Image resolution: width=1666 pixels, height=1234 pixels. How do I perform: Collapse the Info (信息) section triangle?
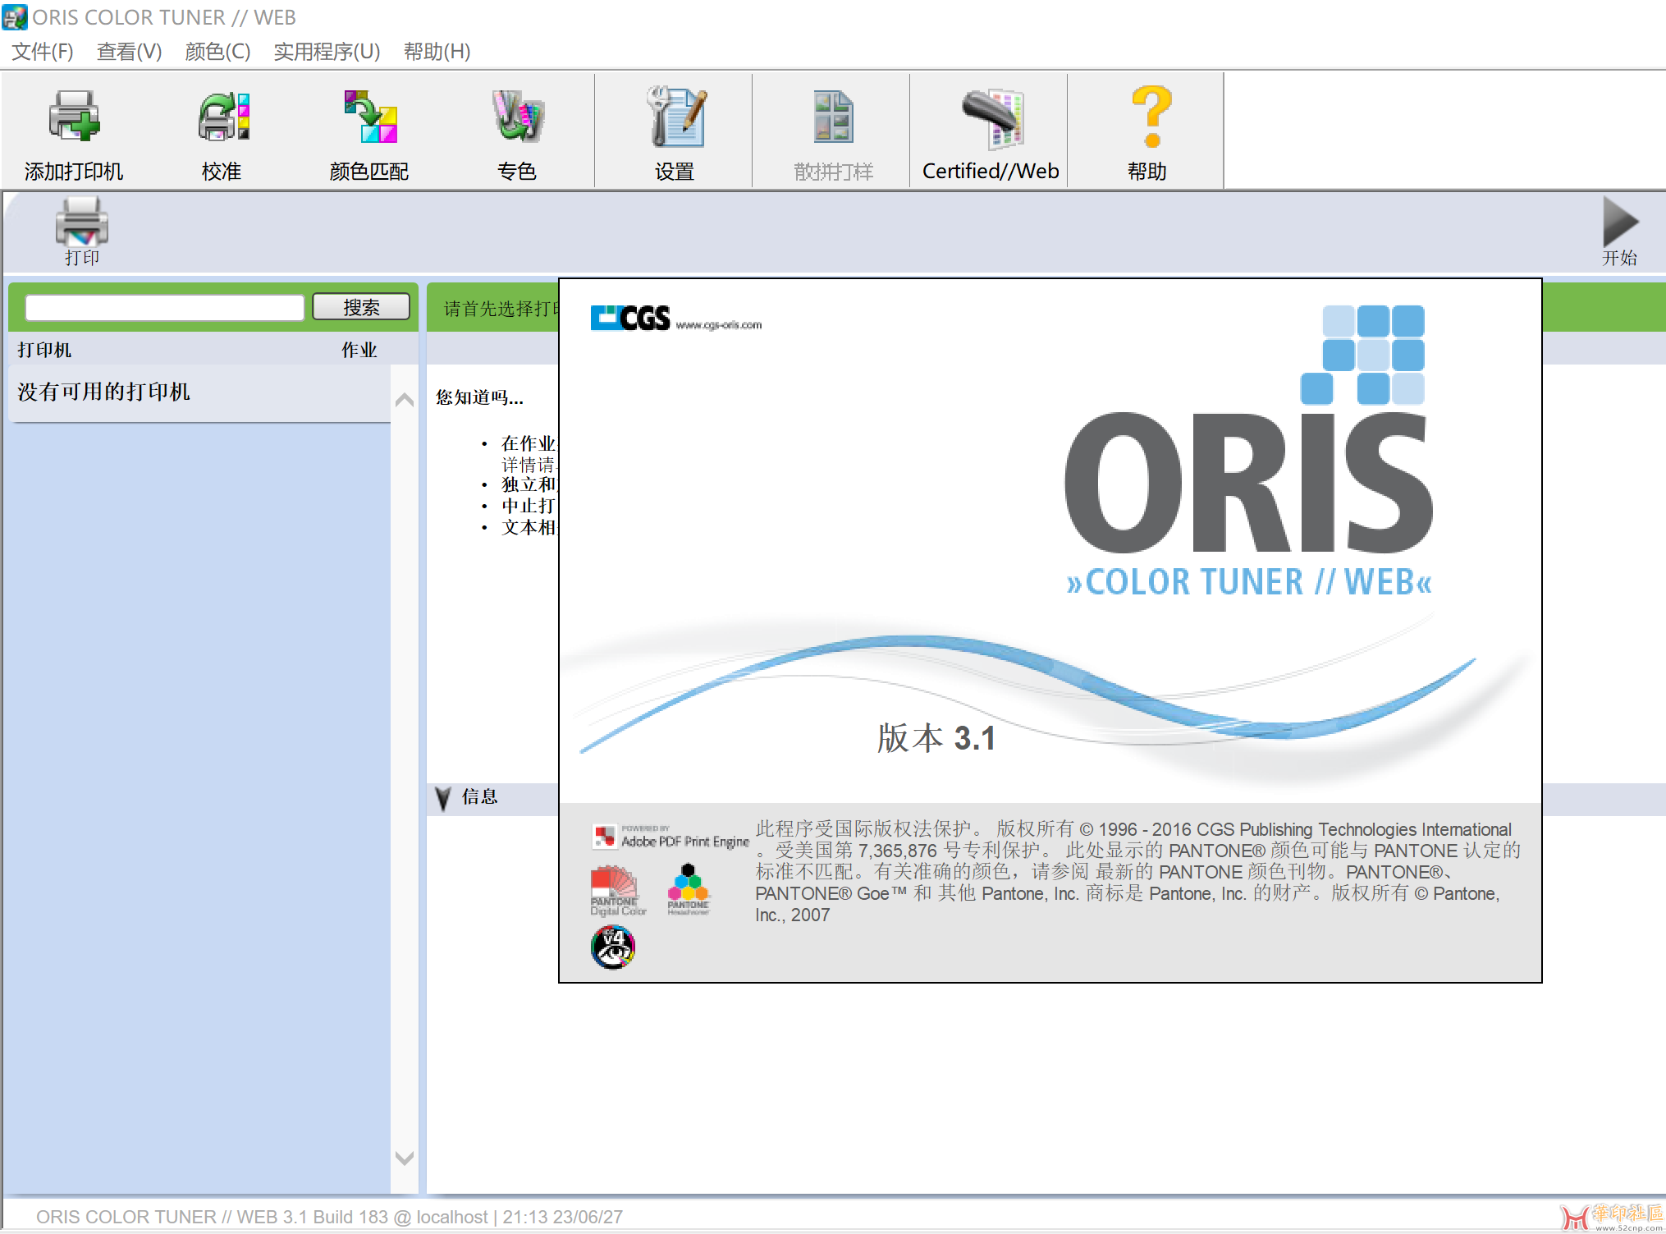[x=443, y=798]
